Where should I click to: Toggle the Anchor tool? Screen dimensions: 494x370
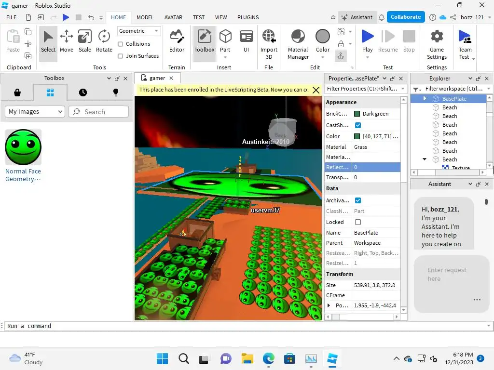(341, 56)
